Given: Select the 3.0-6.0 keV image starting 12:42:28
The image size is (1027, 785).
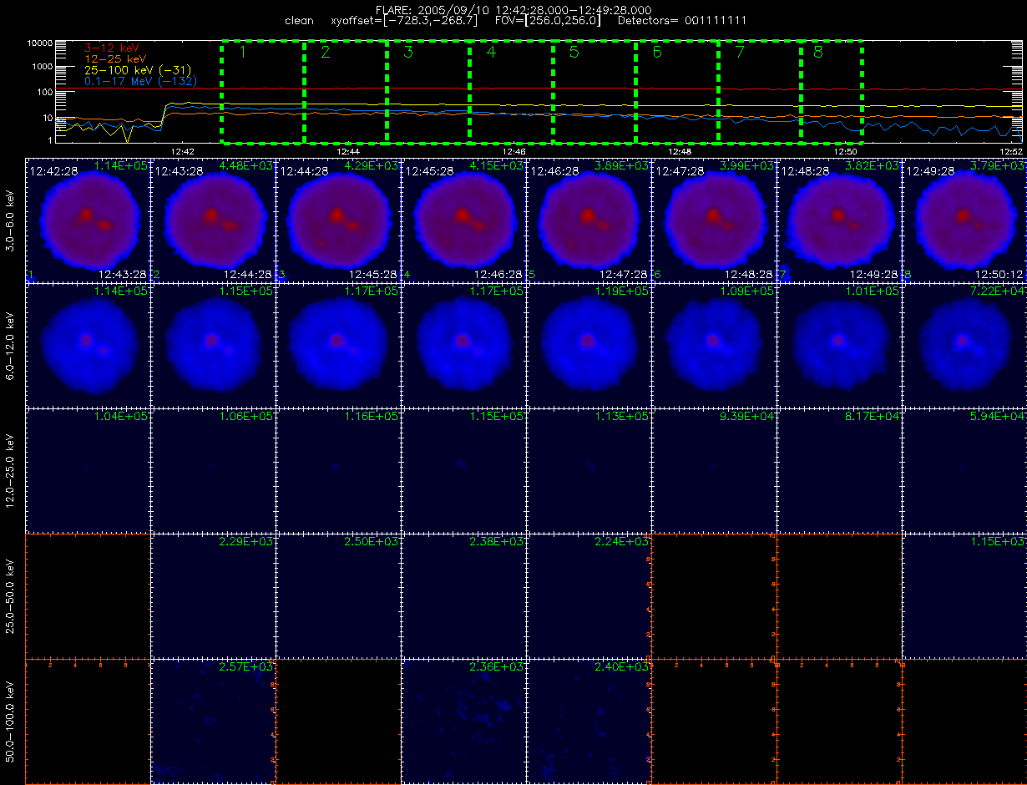Looking at the screenshot, I should tap(88, 220).
